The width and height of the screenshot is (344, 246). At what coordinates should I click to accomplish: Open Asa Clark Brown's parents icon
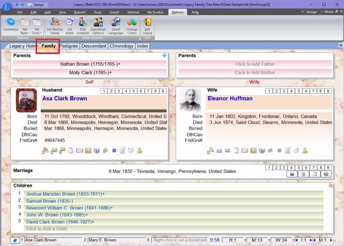click(54, 150)
